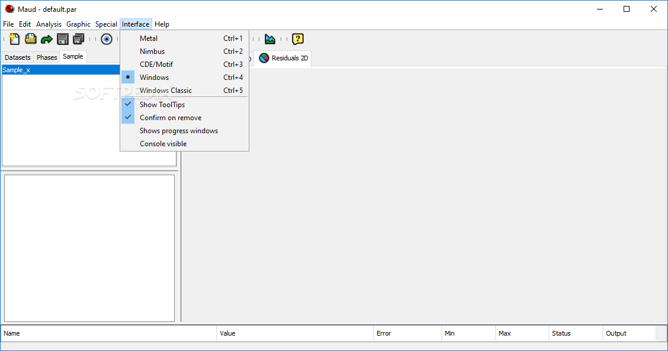Viewport: 668px width, 351px height.
Task: Click the blue eye target toolbar icon
Action: pos(107,39)
